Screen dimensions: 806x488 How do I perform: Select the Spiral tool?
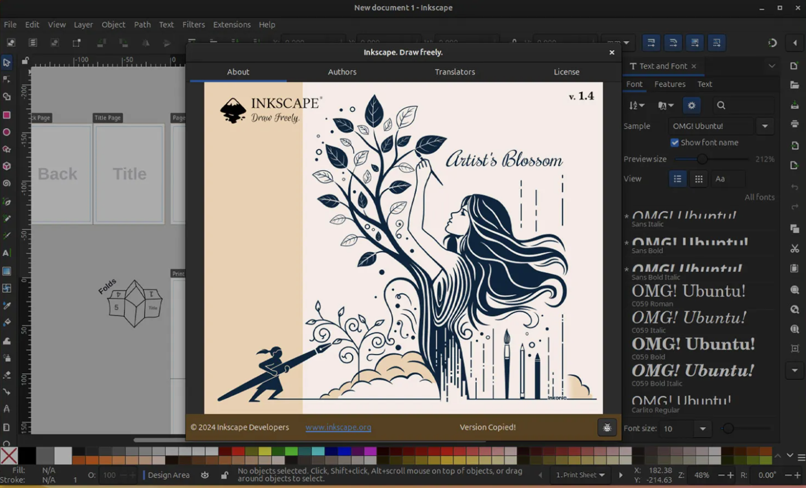[x=6, y=184]
